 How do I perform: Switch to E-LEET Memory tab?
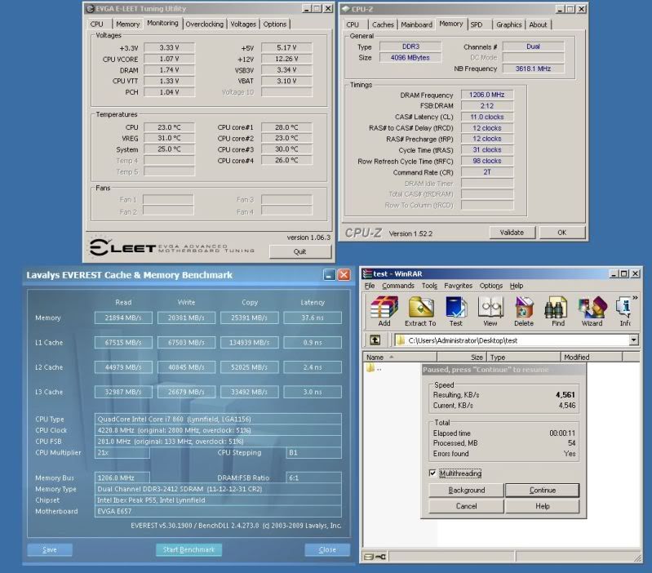pos(127,24)
